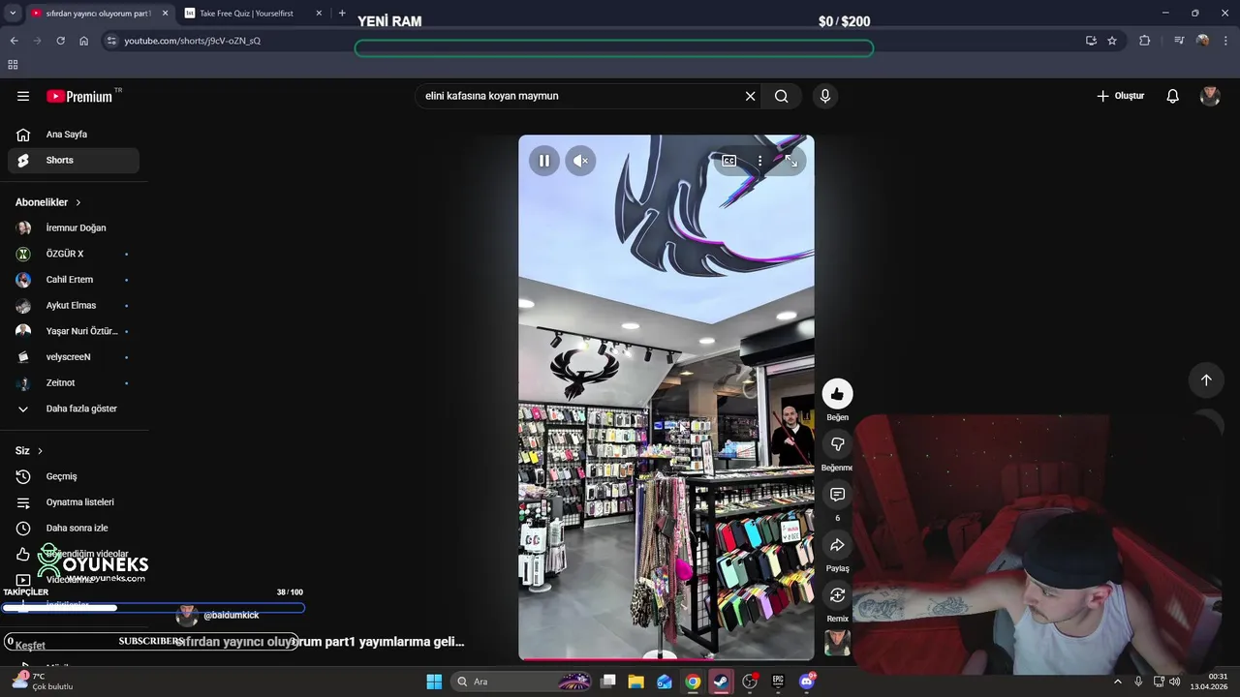Viewport: 1240px width, 697px height.
Task: Click the address bar URL
Action: click(x=192, y=41)
